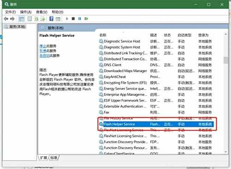The width and height of the screenshot is (231, 169).
Task: Refresh the services list via toolbar icon
Action: [36, 19]
